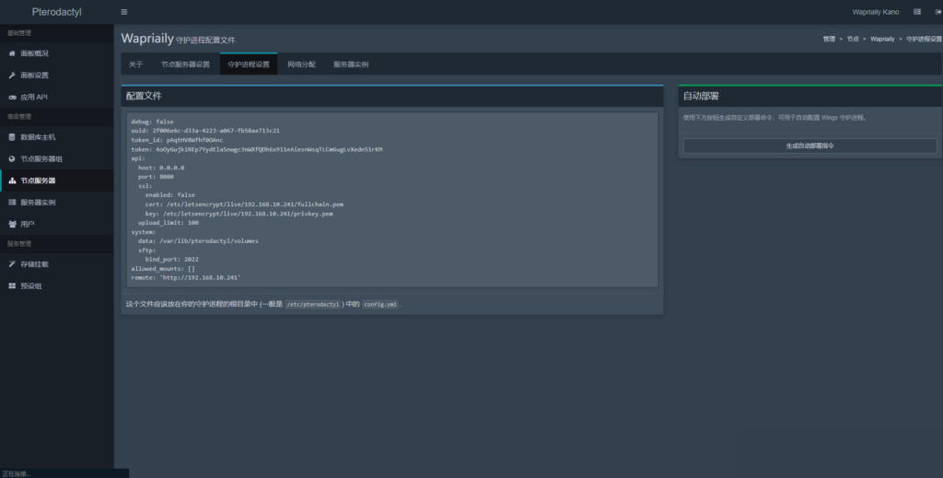Click the key: privkey.pem path line
The height and width of the screenshot is (478, 943).
239,214
